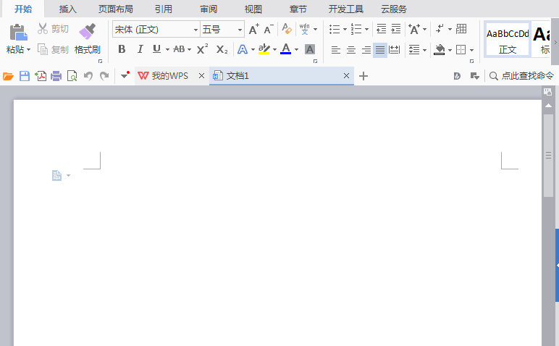
Task: Click the print preview icon
Action: [72, 76]
